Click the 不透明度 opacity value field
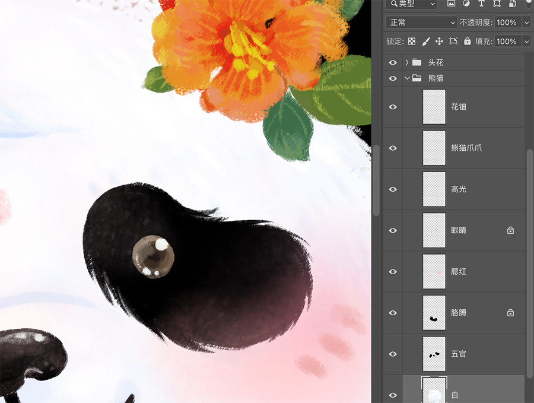 (x=508, y=23)
